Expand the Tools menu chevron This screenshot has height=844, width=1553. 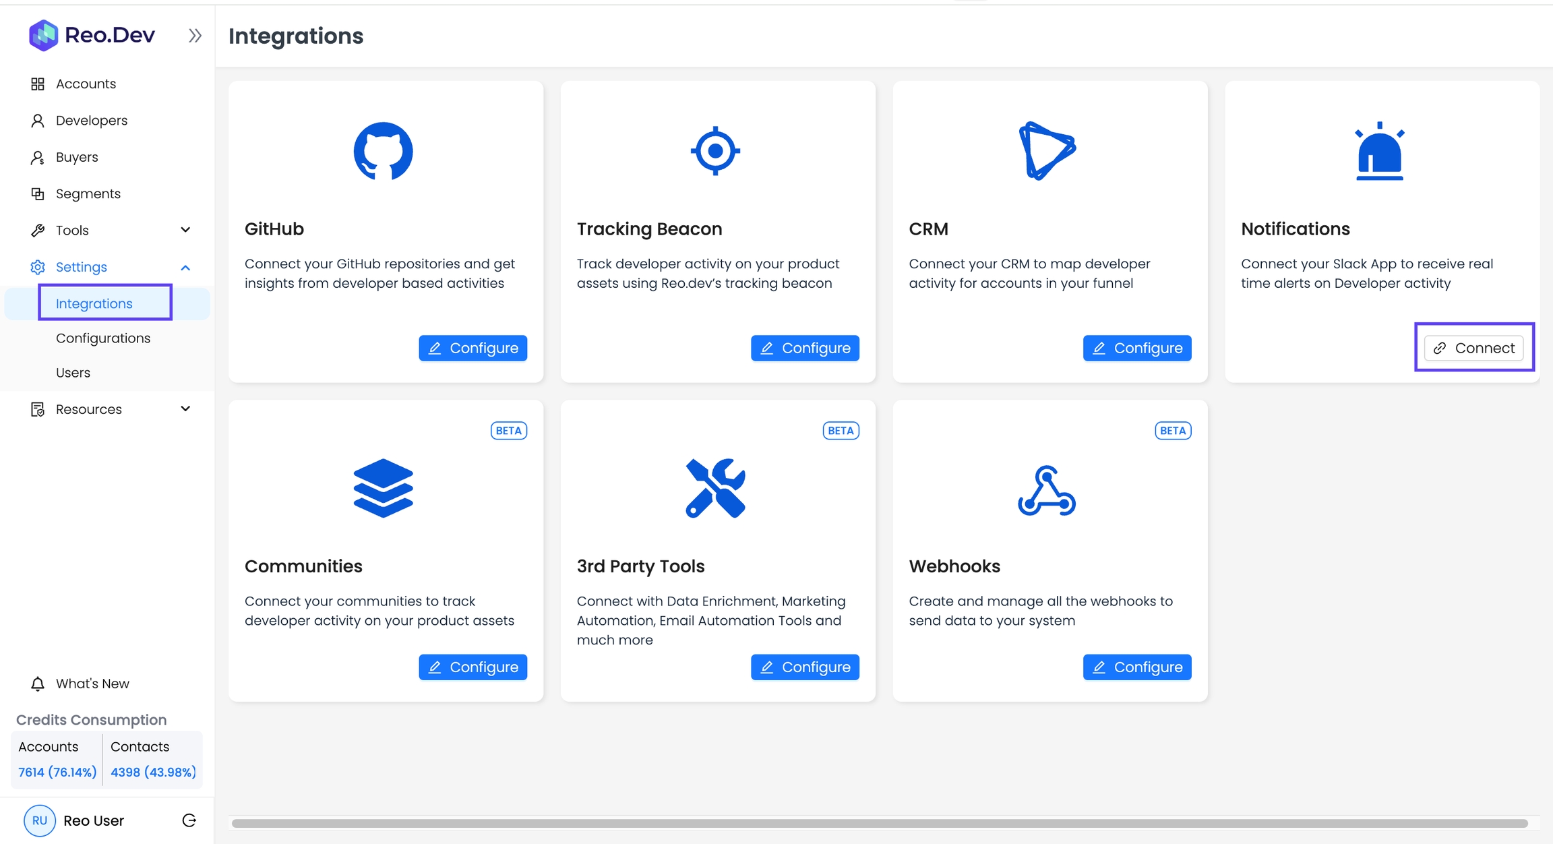(185, 230)
